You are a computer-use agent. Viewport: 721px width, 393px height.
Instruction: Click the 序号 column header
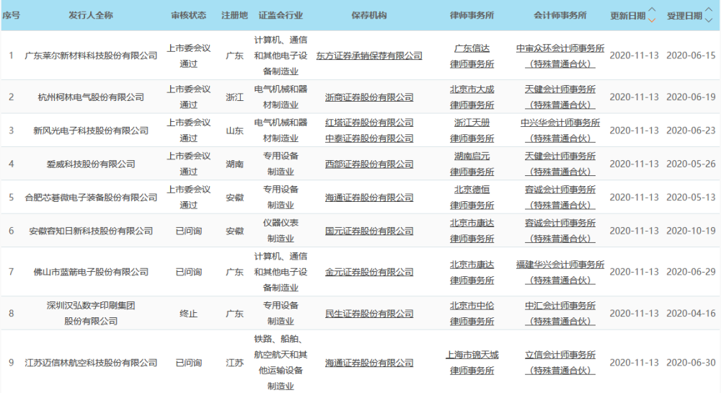pyautogui.click(x=11, y=16)
